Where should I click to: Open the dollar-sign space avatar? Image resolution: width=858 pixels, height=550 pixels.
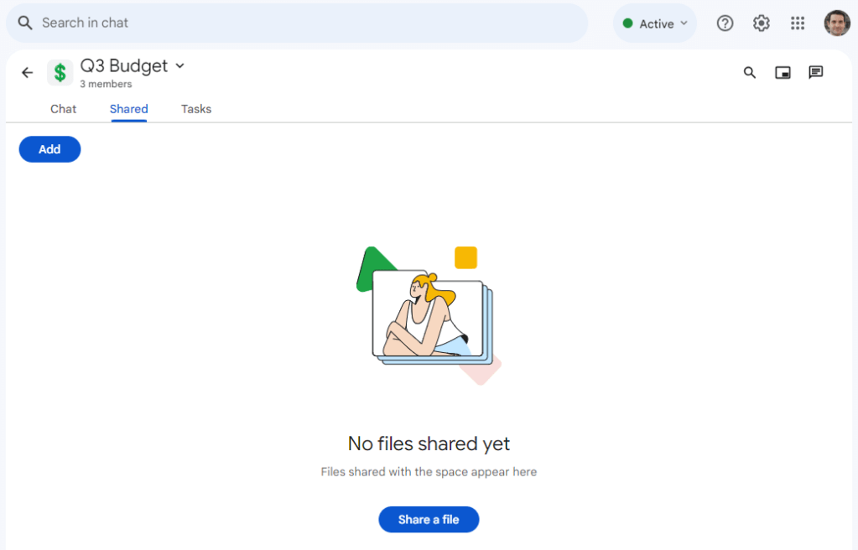pyautogui.click(x=60, y=73)
